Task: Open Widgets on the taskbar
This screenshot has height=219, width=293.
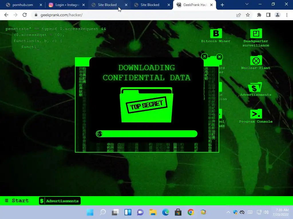Action: pos(128,212)
